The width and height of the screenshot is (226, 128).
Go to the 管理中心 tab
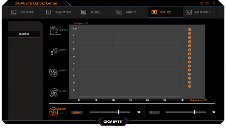point(95,12)
